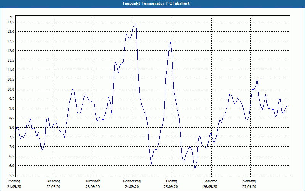305x191 pixels.
Task: Click the 9,0 y-axis value
Action: coord(12,108)
